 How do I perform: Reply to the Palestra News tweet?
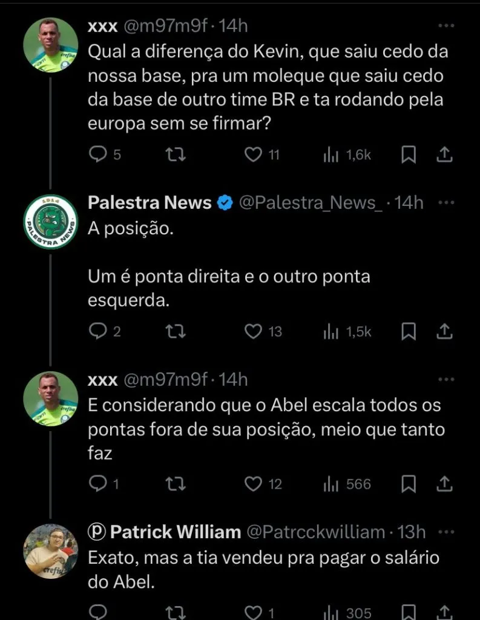point(98,331)
